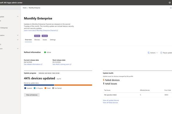Screen dimensions: 172x114
Task: Click Pause update button
Action: point(166,53)
